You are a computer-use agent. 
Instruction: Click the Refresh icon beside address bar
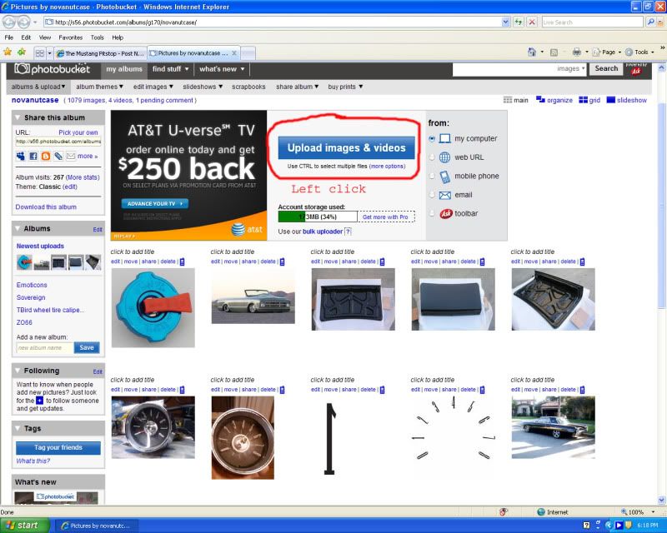point(518,22)
